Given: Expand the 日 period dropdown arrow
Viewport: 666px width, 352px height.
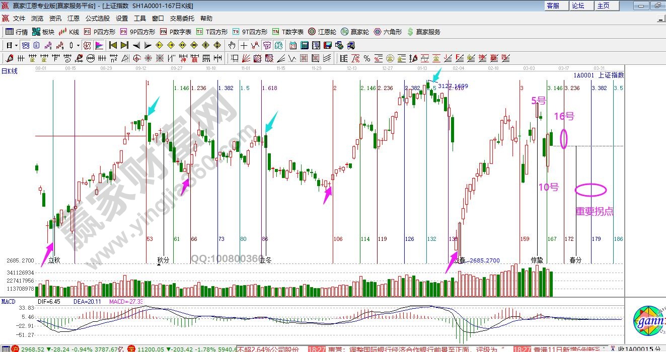Looking at the screenshot, I should [x=16, y=45].
